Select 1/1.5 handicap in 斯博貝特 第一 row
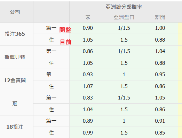 point(124,51)
